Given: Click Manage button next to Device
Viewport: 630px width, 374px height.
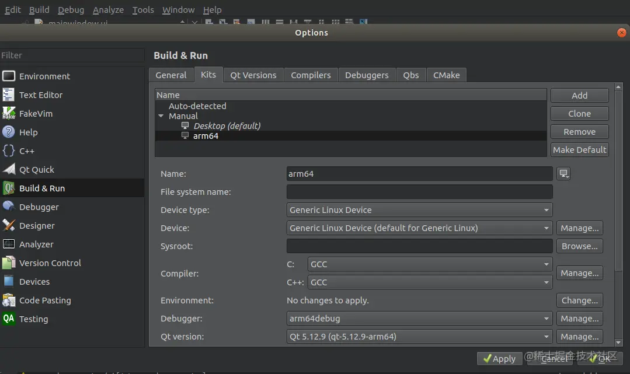Looking at the screenshot, I should [x=579, y=228].
